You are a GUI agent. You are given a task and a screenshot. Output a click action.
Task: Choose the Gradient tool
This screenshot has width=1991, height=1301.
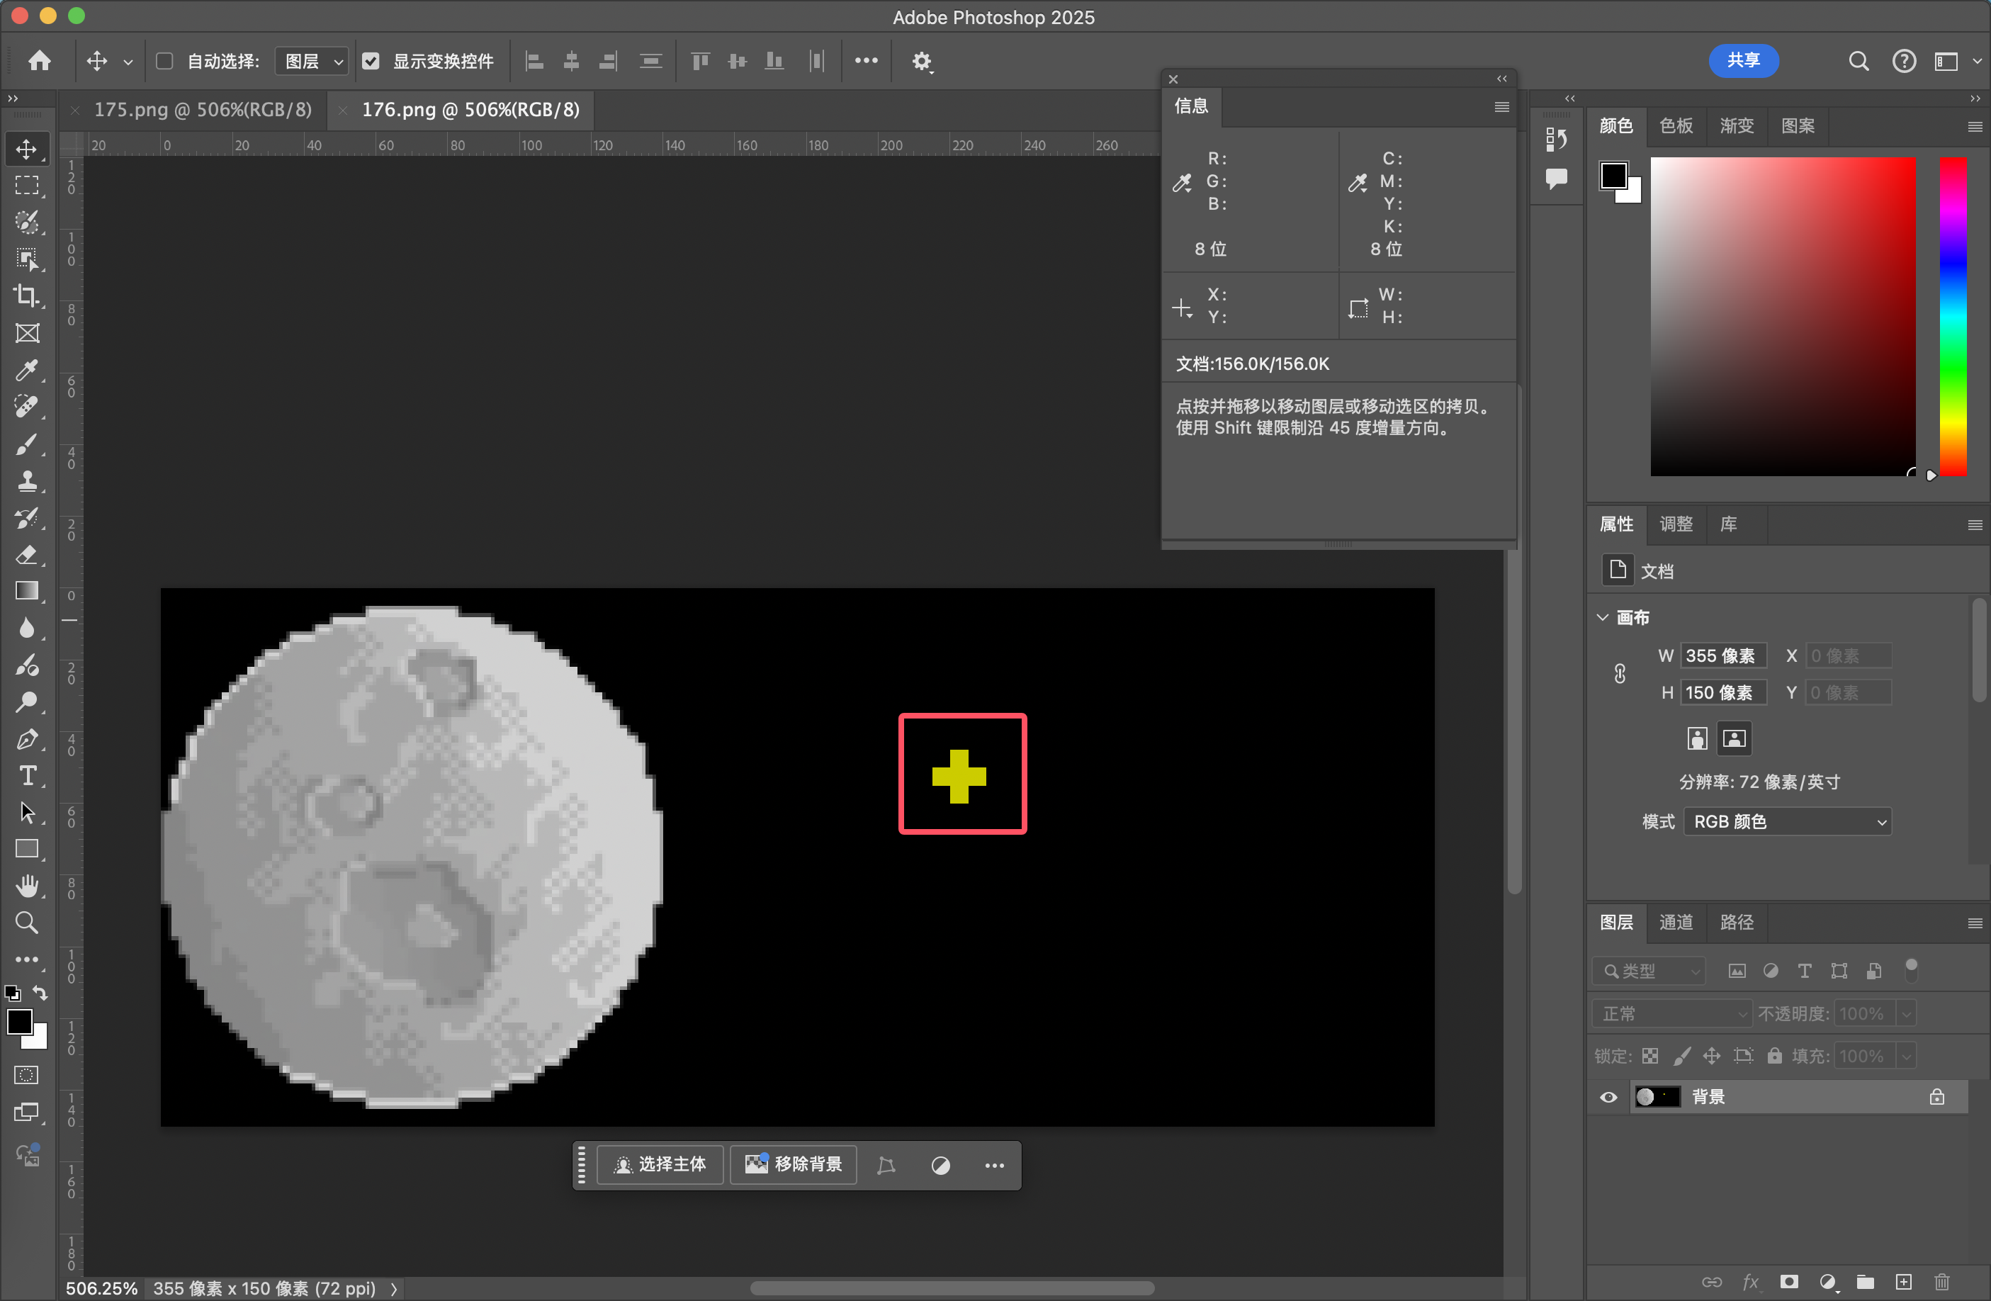tap(27, 592)
